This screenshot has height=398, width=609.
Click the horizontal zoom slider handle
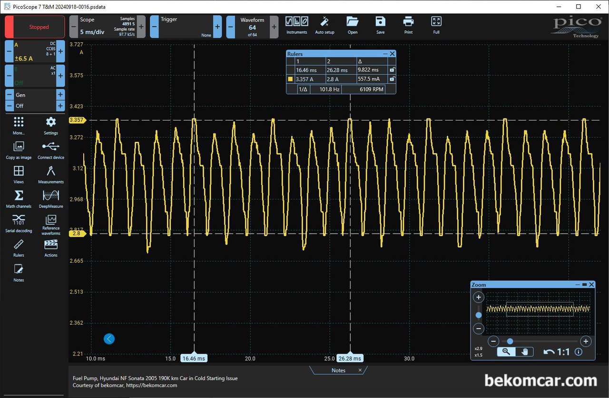[x=510, y=341]
